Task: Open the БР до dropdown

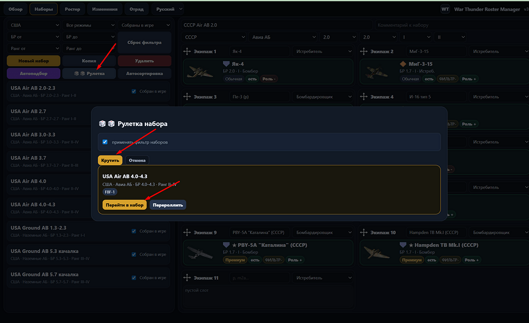Action: coord(89,37)
